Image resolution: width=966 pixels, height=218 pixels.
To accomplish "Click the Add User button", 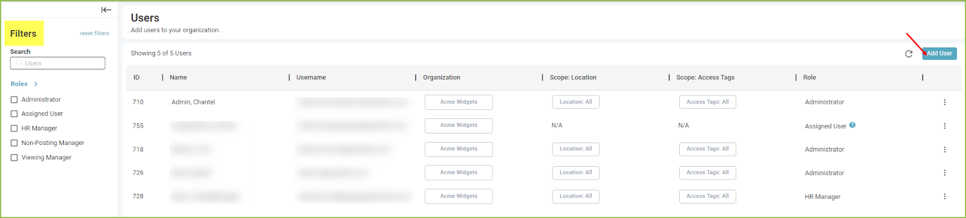I will pos(939,53).
